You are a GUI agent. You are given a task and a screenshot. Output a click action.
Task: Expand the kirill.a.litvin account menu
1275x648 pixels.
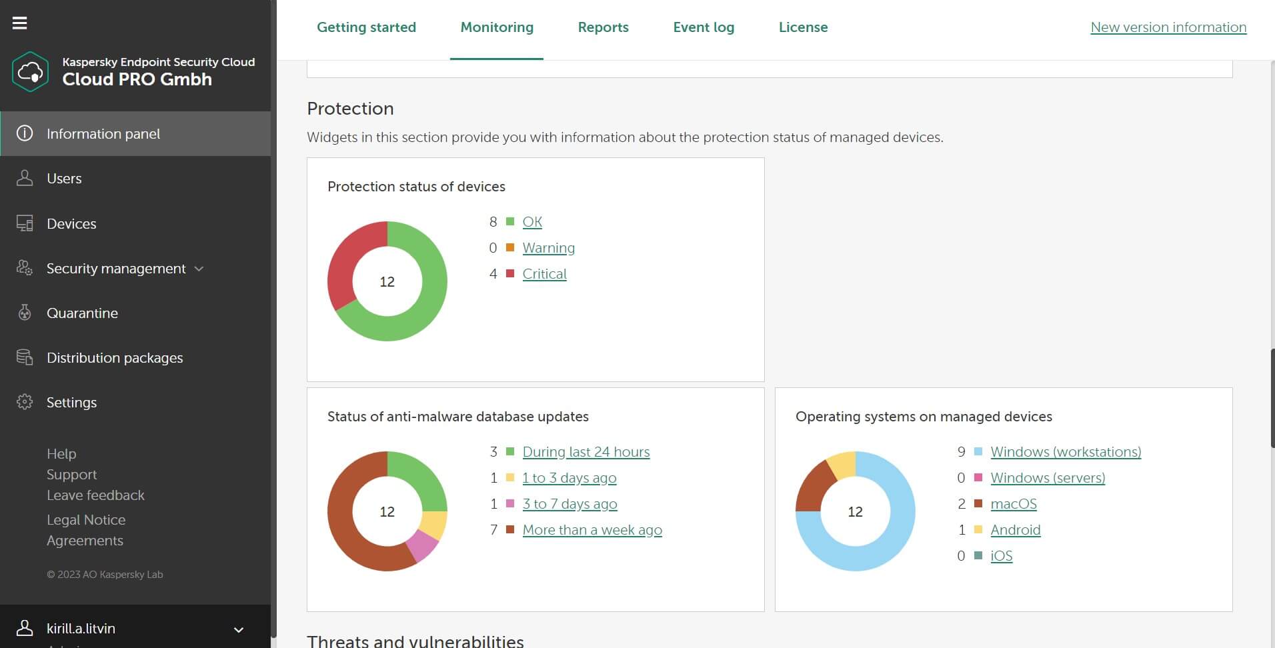pyautogui.click(x=237, y=629)
